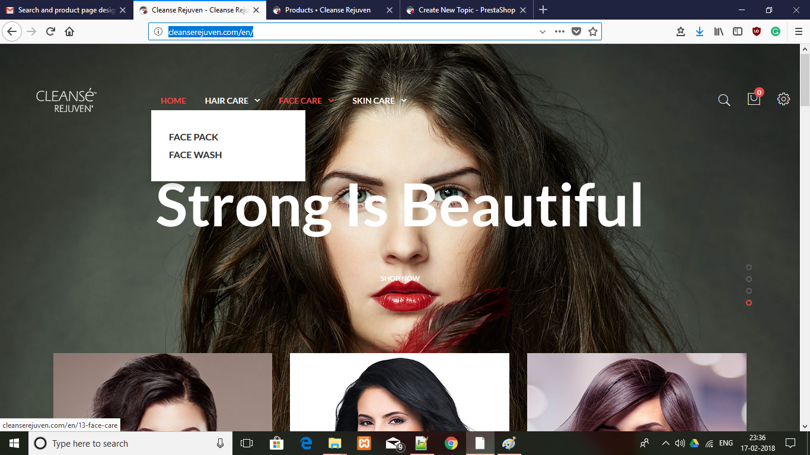Show download progress arrow
810x455 pixels.
coord(700,31)
